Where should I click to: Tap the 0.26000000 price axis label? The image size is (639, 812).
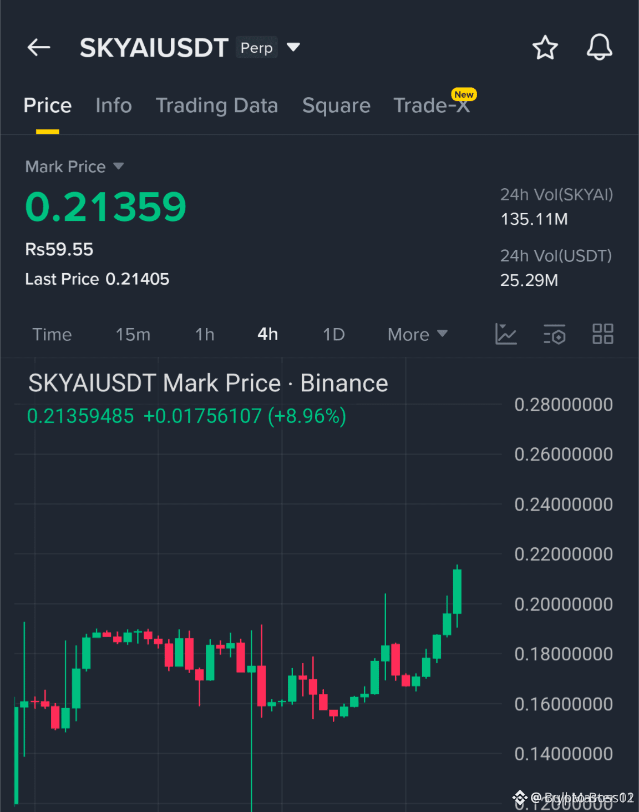point(564,455)
